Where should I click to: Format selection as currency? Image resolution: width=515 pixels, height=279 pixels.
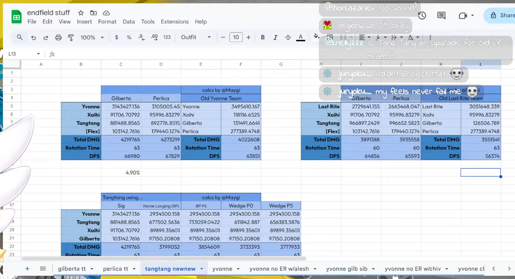(116, 37)
